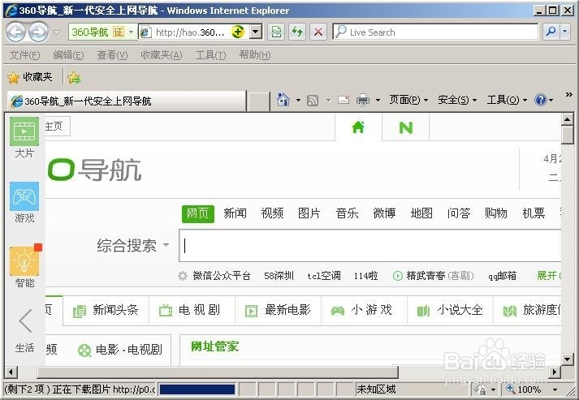579x400 pixels.
Task: Open the 收藏夹(A) menu
Action: pos(162,55)
